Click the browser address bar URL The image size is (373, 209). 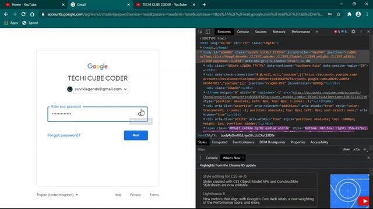click(185, 14)
